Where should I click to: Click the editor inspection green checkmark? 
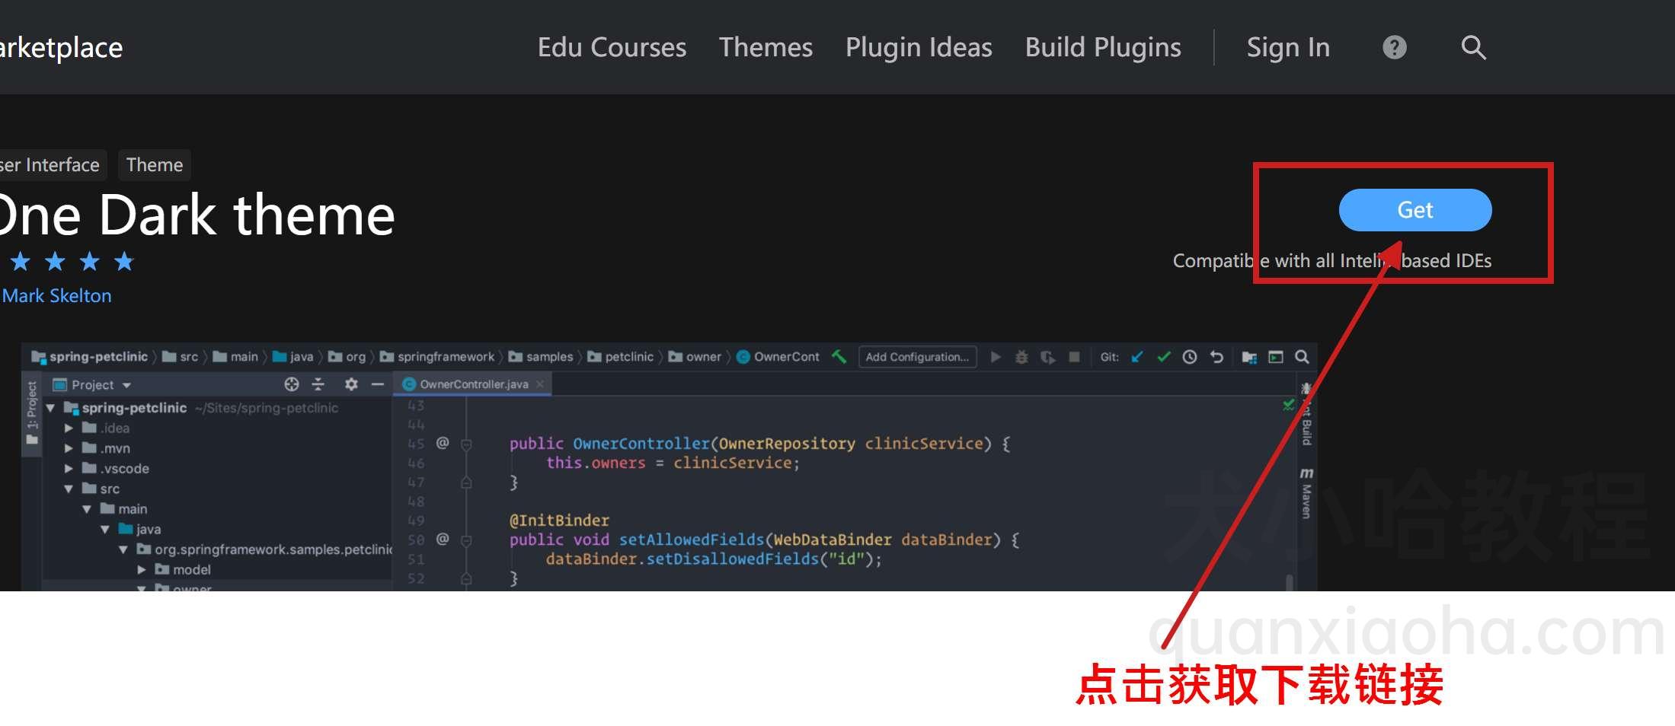pos(1288,405)
